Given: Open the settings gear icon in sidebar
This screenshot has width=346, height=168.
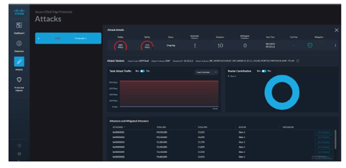Looking at the screenshot, I should coord(19,154).
